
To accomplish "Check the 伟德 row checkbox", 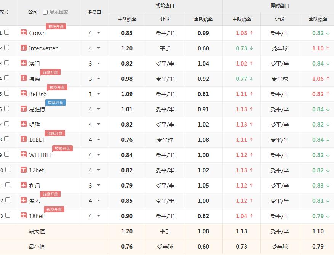I will 7,78.
